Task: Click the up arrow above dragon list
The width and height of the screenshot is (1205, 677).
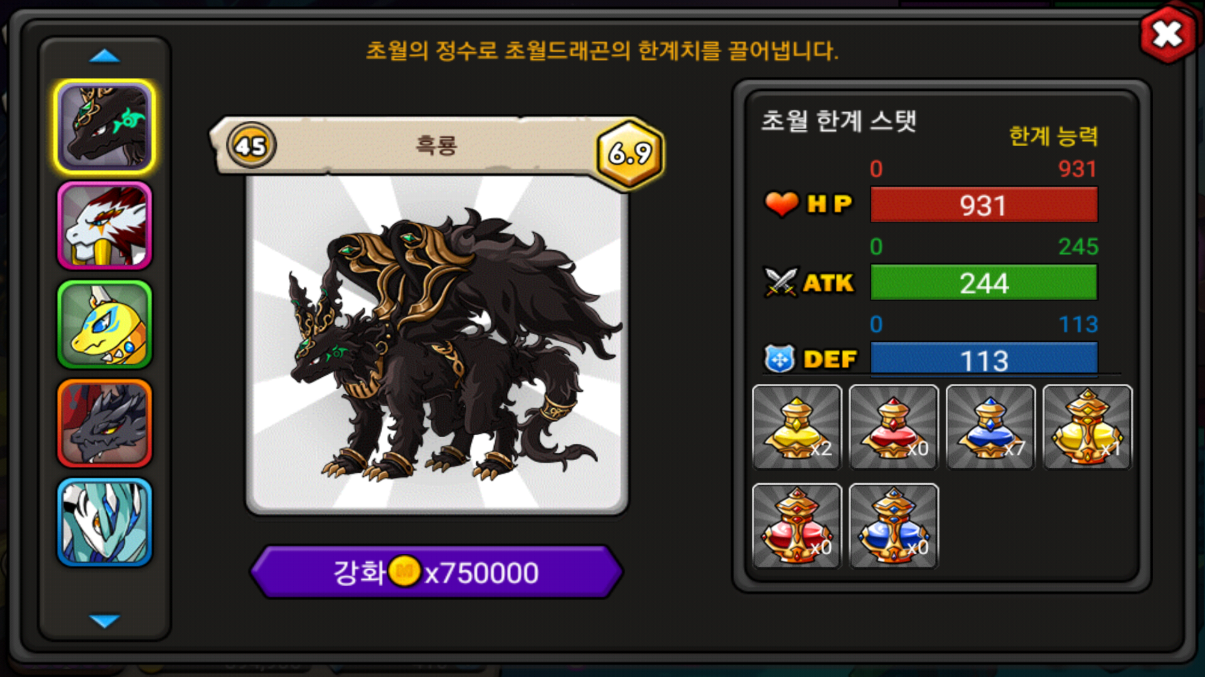Action: tap(104, 56)
